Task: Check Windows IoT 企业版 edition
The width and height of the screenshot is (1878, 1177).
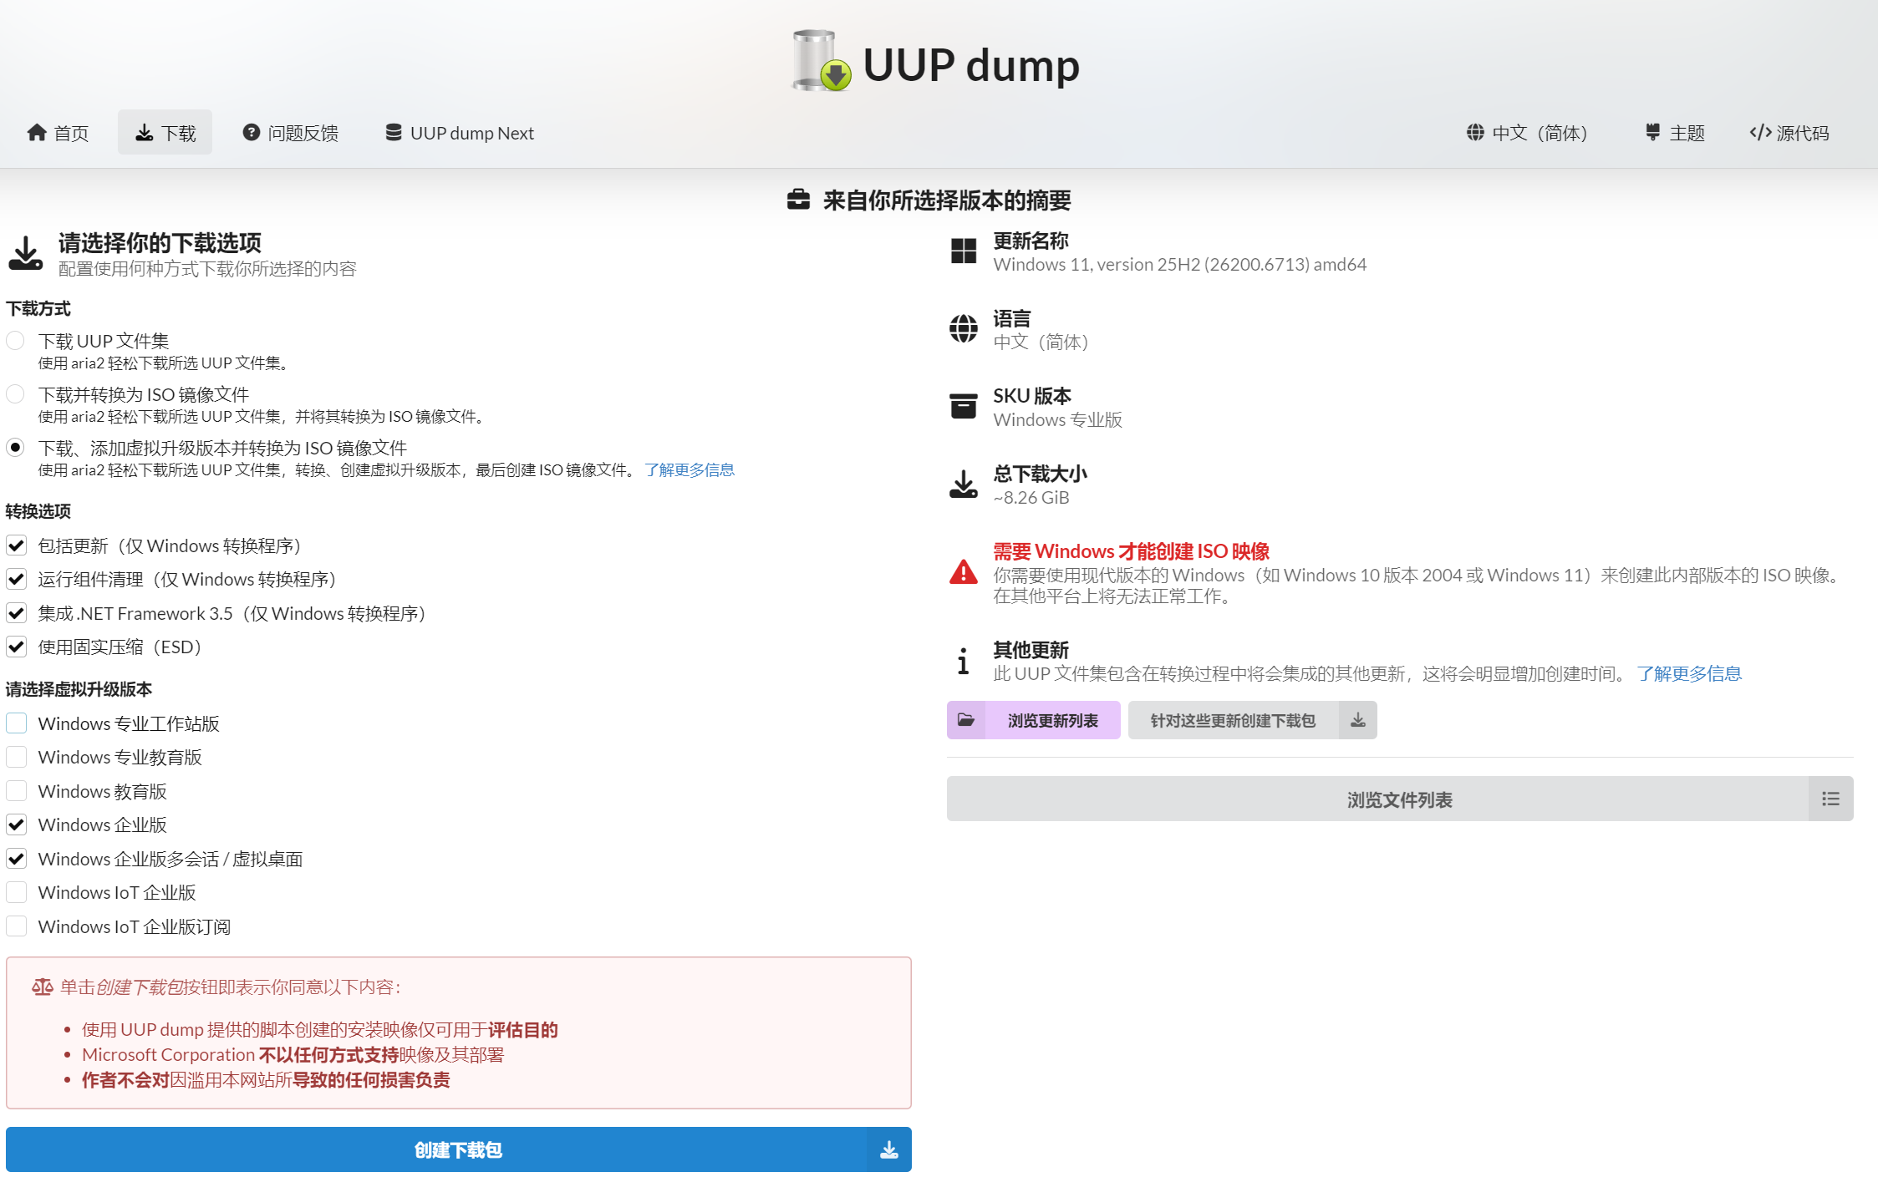Action: [x=16, y=892]
